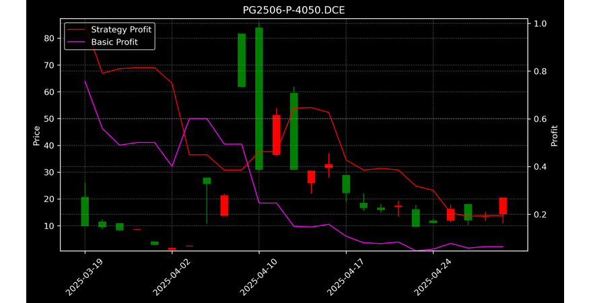Viewport: 591px width, 303px height.
Task: Click the 80 price tick label
Action: 50,38
